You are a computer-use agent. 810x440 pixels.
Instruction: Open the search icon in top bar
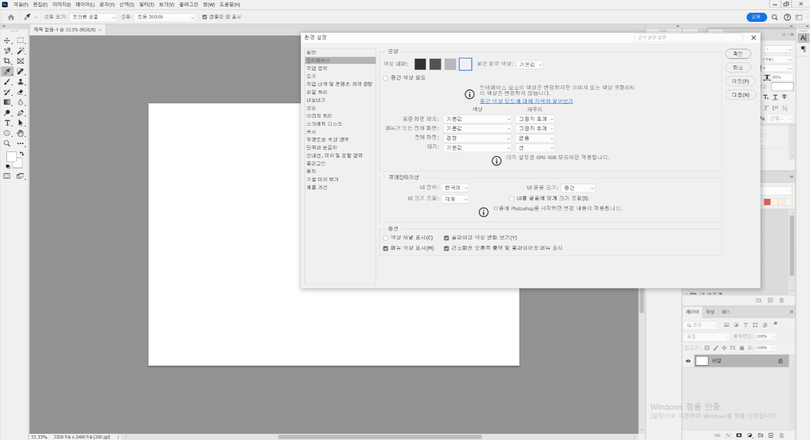coord(774,17)
